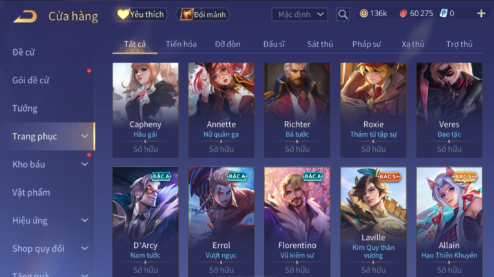The image size is (494, 277).
Task: Tap the golden back arrow icon
Action: coord(25,16)
